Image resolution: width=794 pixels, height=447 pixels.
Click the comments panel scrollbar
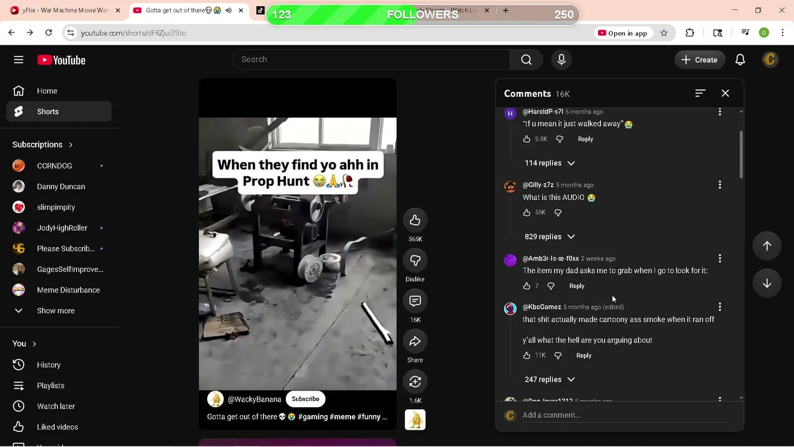coord(741,154)
